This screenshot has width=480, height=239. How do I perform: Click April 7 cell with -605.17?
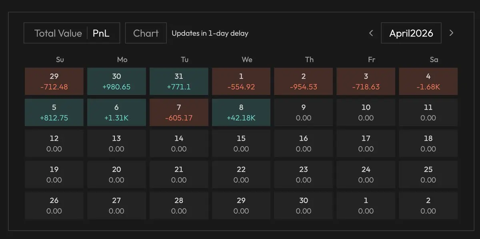pyautogui.click(x=179, y=113)
